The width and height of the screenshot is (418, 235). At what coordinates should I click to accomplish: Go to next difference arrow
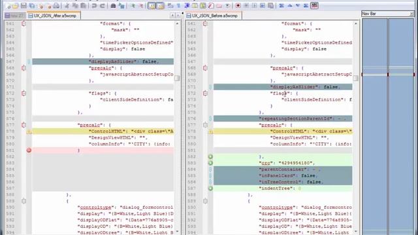[x=298, y=6]
